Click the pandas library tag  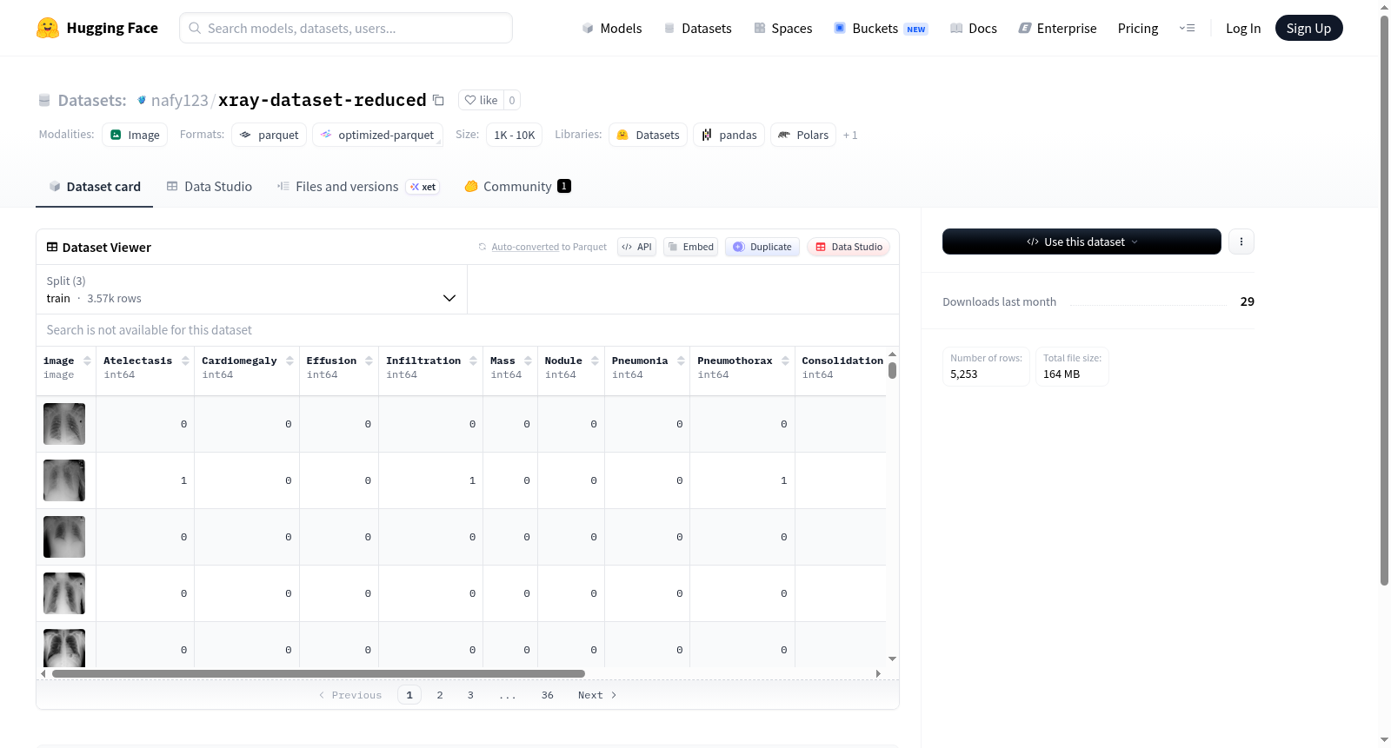[x=729, y=135]
